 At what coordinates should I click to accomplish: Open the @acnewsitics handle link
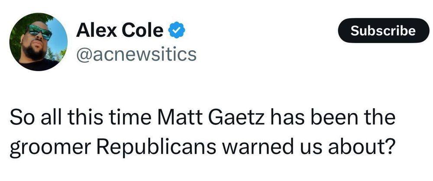136,55
